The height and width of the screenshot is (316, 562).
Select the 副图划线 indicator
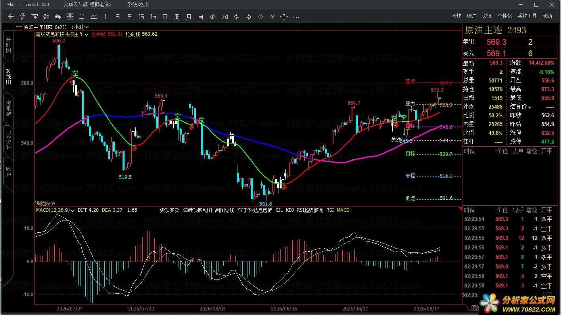(224, 210)
